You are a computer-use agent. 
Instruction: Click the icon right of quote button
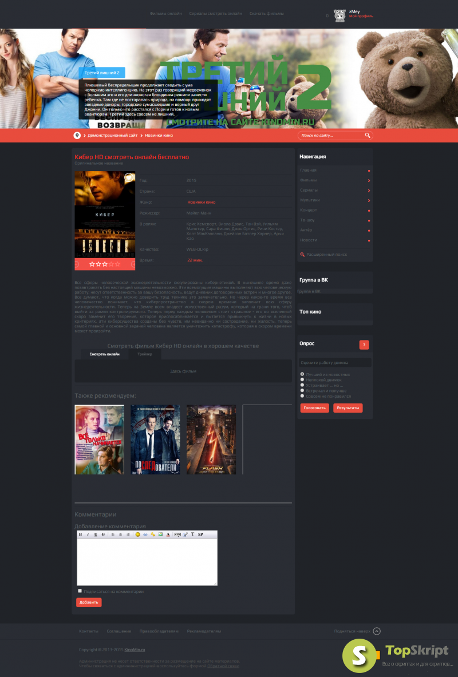(x=185, y=535)
